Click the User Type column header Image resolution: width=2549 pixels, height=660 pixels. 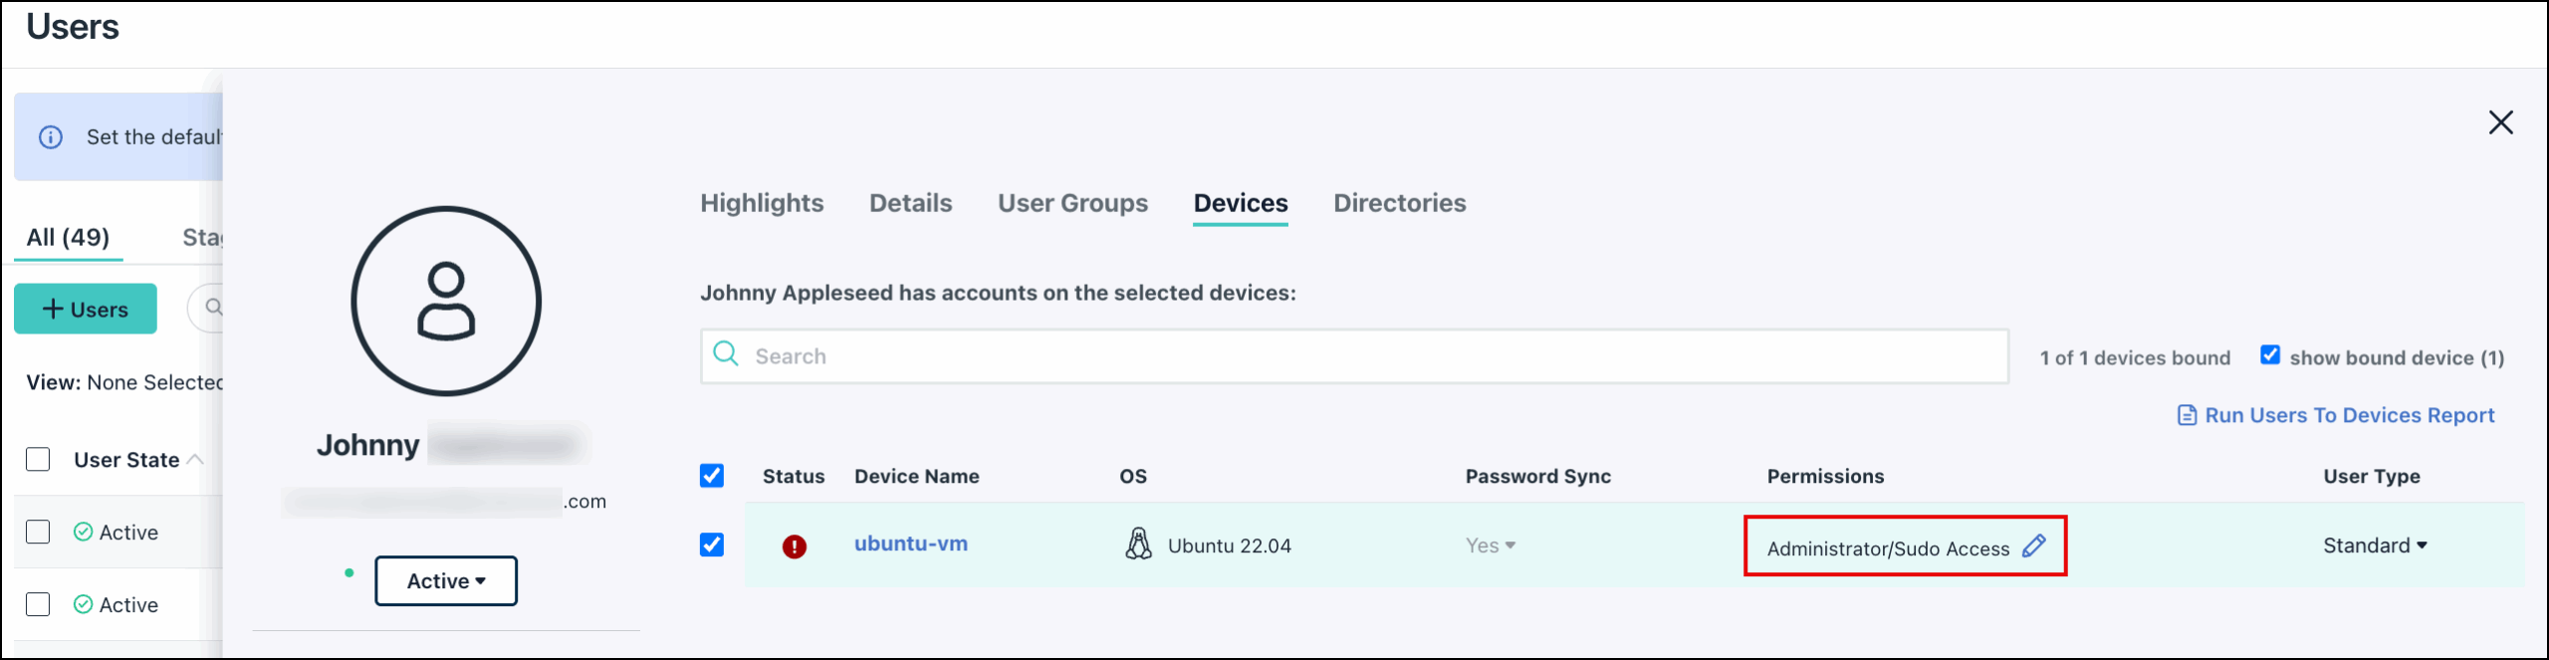[x=2371, y=476]
